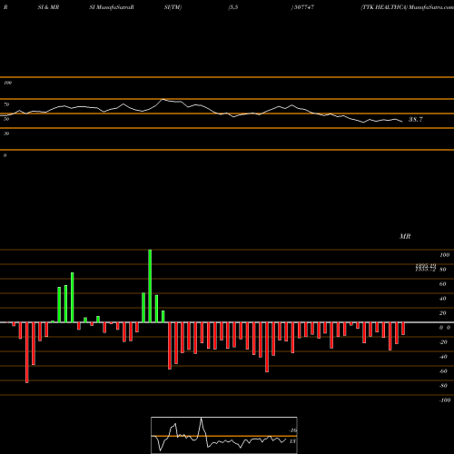The width and height of the screenshot is (454, 454).
Task: Click the tallest green histogram bar
Action: pyautogui.click(x=150, y=286)
